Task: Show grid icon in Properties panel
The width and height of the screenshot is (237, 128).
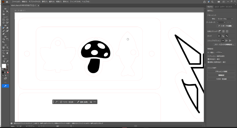Action: click(x=223, y=31)
